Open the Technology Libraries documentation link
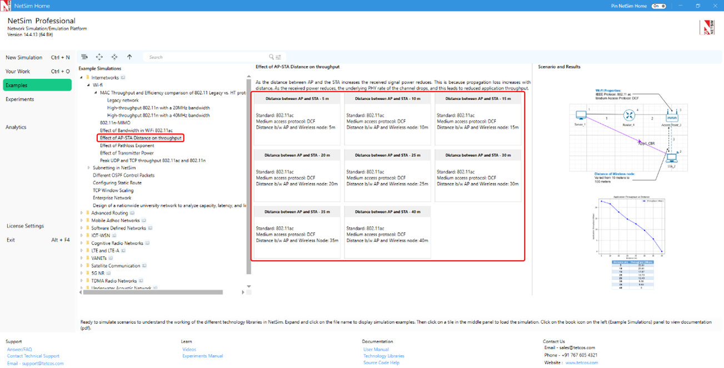724x368 pixels. (x=383, y=356)
